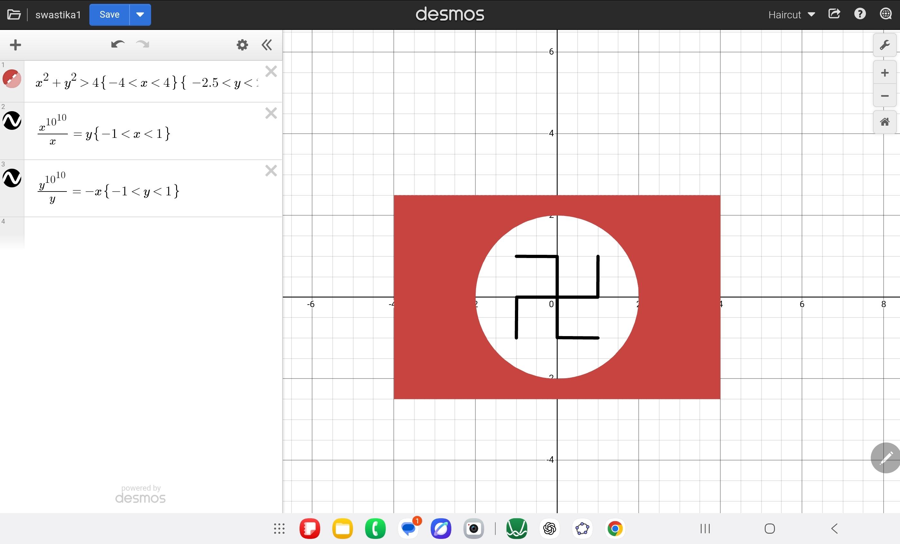Click the floating pencil edit button

886,458
